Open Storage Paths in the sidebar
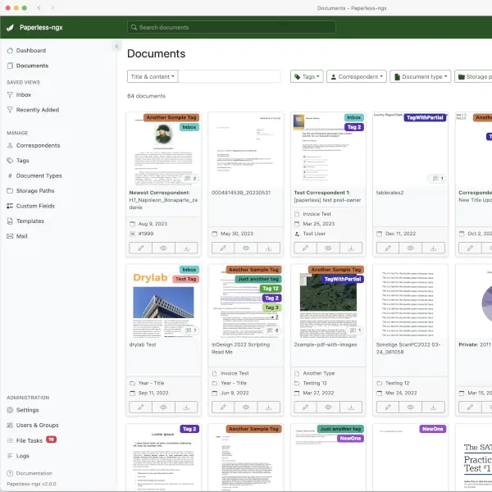The image size is (492, 492). tap(35, 191)
